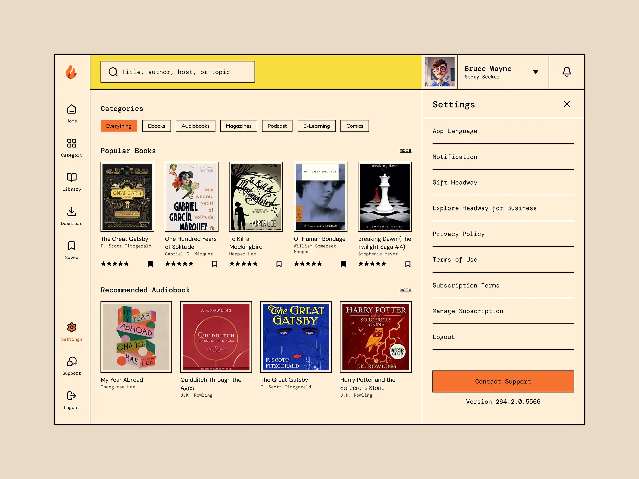Filter by Comics category
The width and height of the screenshot is (639, 479).
pos(355,126)
